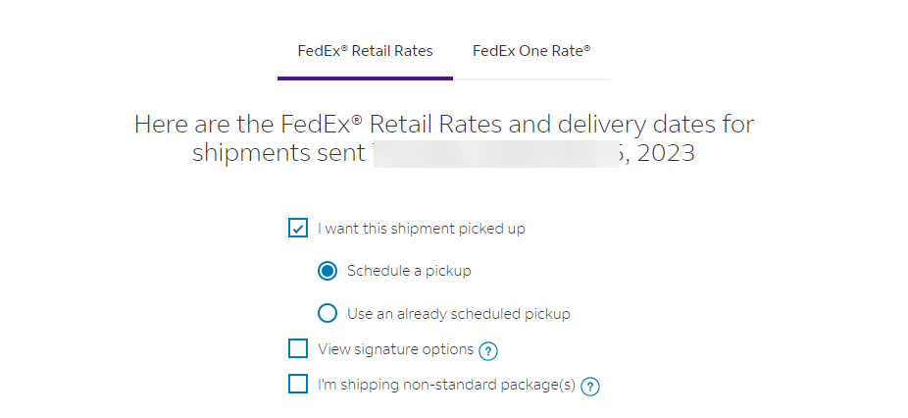Click the "I want this shipment picked up" label

(422, 229)
